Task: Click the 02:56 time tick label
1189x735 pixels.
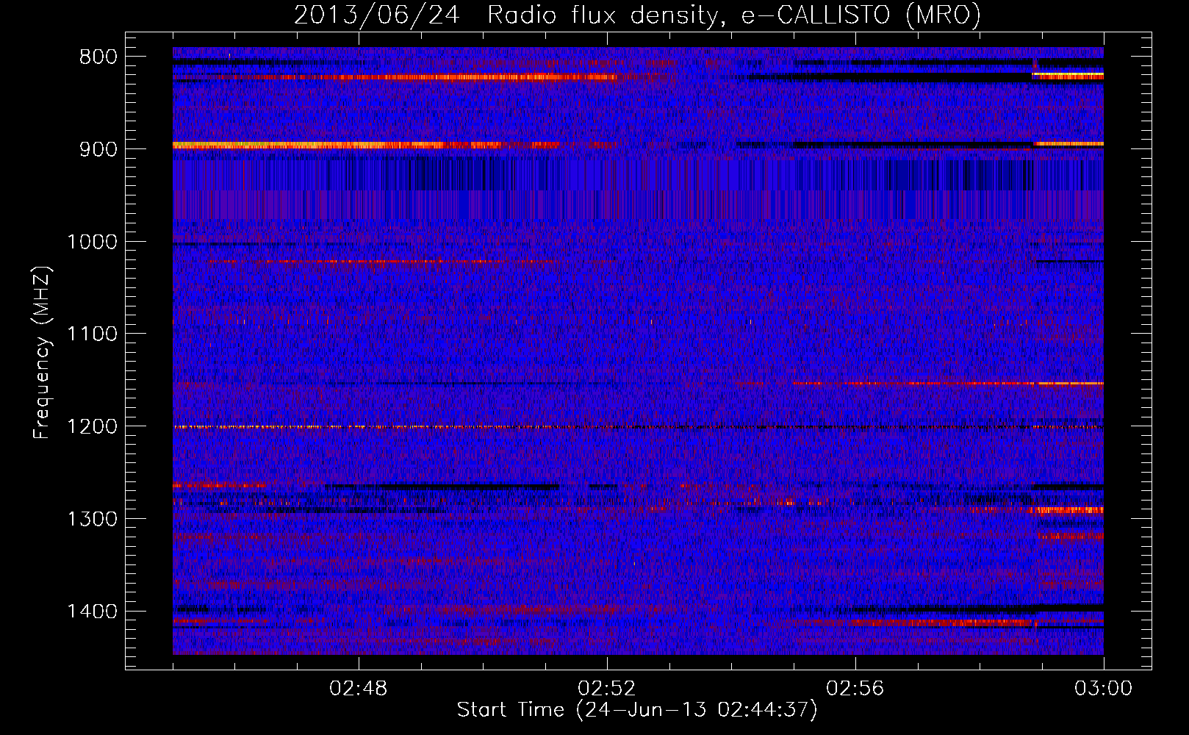Action: [x=855, y=689]
